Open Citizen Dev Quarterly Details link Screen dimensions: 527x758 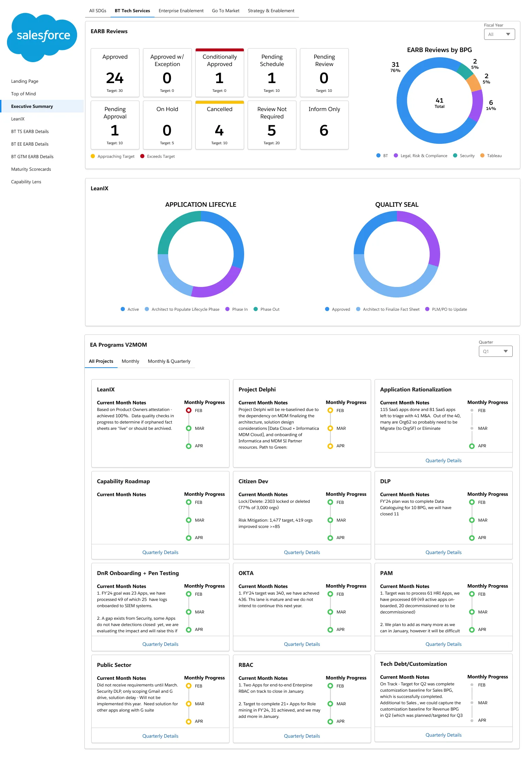(302, 553)
